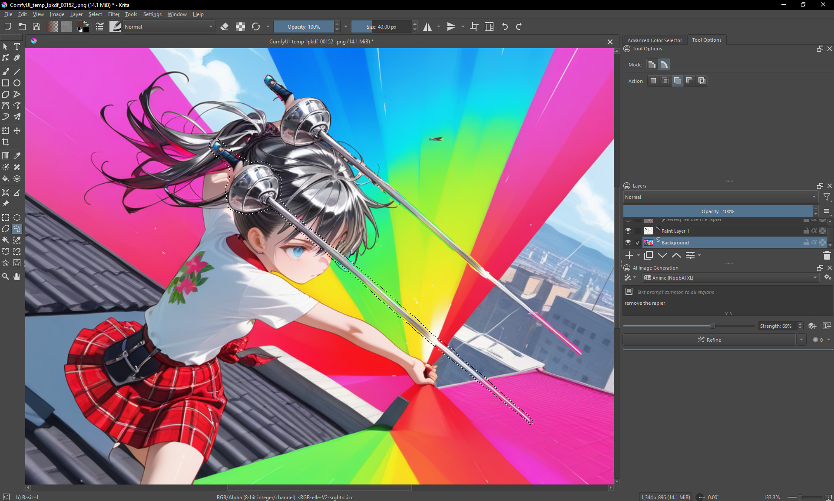Select the Measure tool

(x=17, y=192)
